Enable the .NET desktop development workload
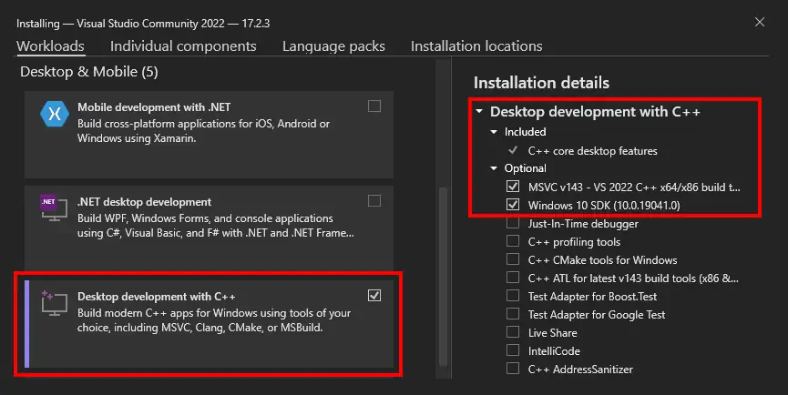Screen dimensions: 788x395 coord(374,200)
